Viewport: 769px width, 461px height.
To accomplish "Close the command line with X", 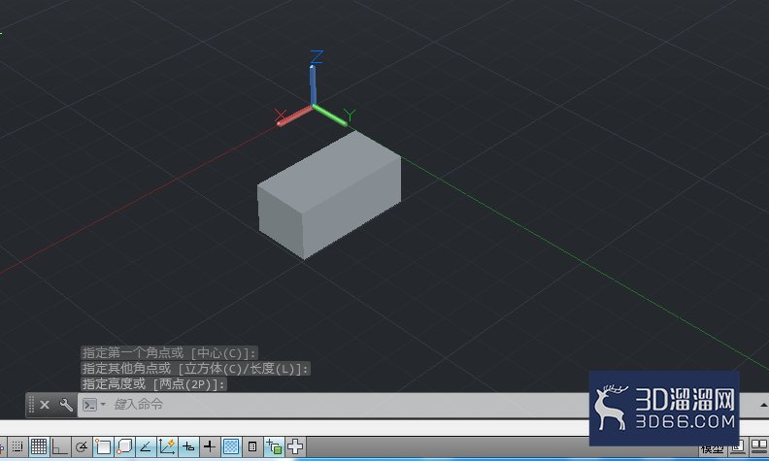I will [45, 405].
